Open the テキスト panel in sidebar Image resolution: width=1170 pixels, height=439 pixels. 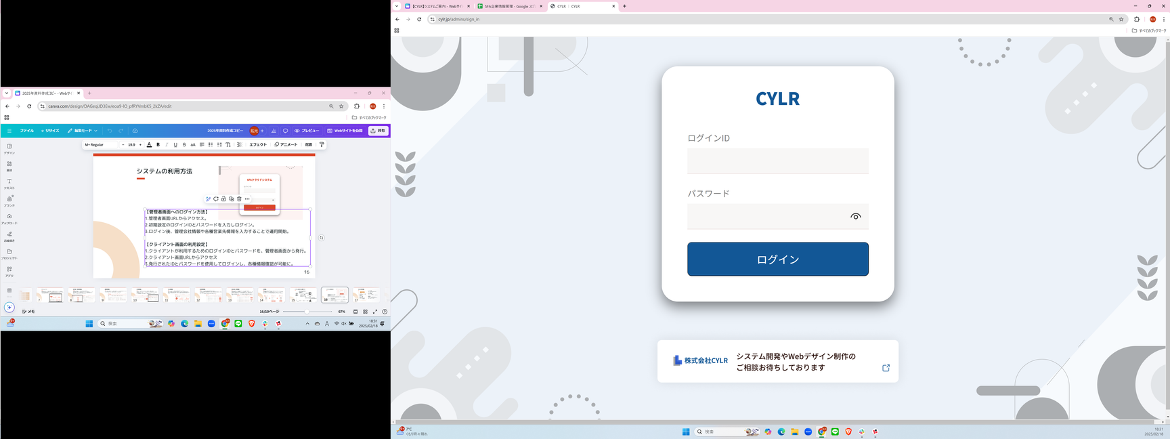pos(9,184)
